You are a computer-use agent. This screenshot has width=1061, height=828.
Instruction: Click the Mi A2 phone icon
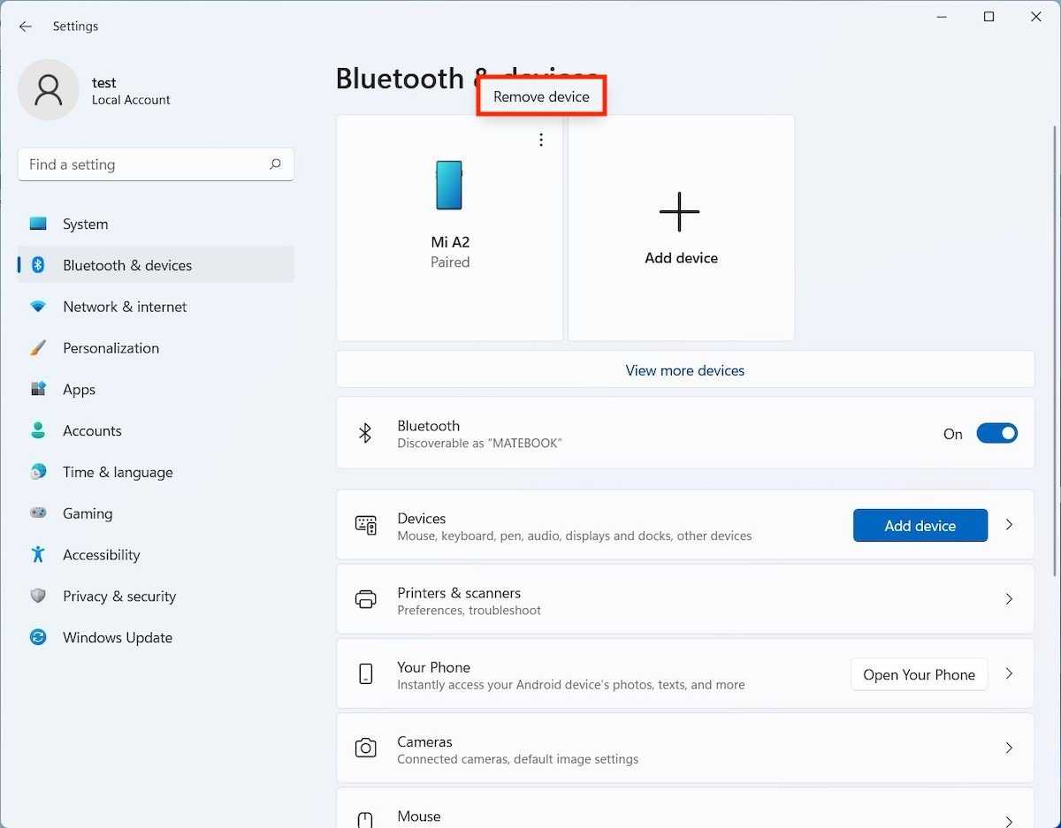449,185
